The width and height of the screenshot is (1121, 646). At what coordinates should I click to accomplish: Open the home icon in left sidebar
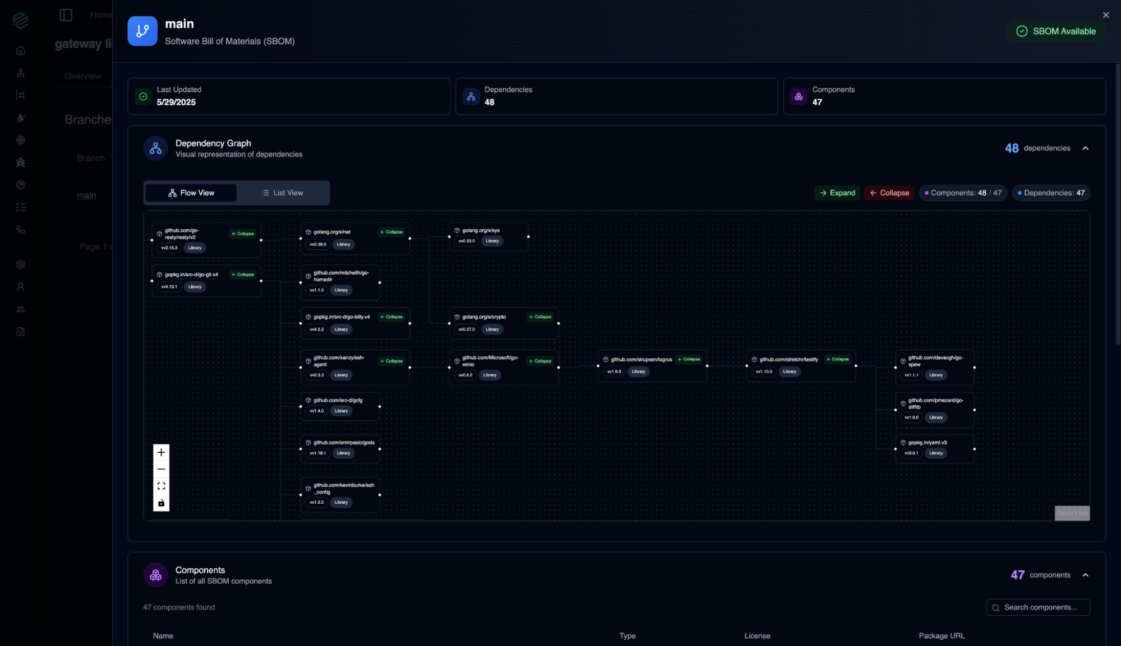[21, 50]
